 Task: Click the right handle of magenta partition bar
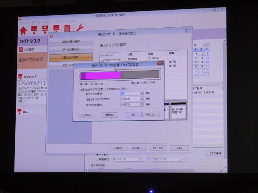point(121,75)
